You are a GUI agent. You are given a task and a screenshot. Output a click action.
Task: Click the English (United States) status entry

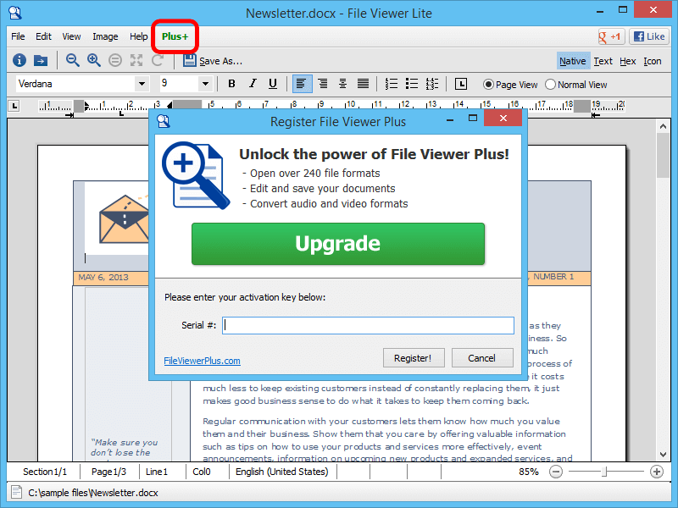pos(282,472)
